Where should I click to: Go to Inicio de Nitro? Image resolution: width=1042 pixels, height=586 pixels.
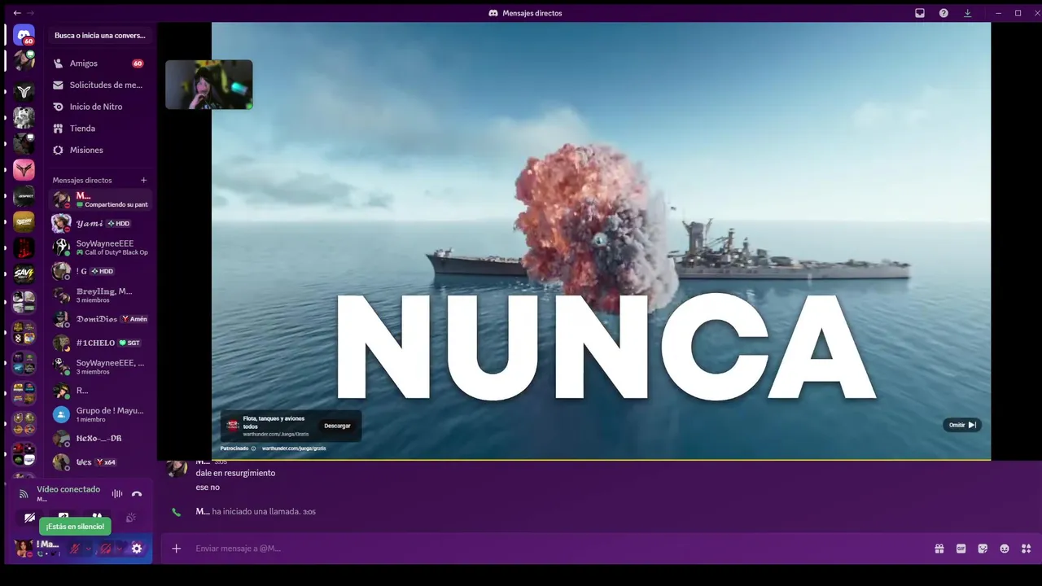pos(99,107)
